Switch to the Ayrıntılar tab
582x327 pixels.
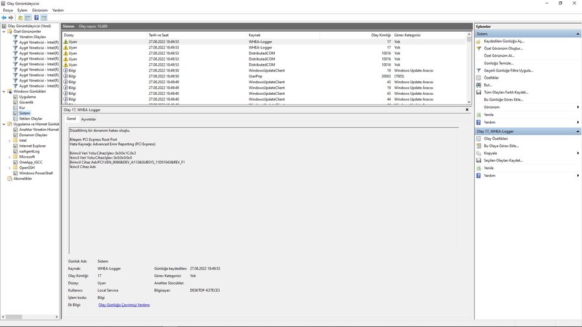coord(89,119)
